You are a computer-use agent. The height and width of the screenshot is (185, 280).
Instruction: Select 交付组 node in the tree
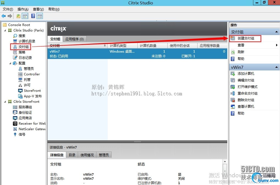(23, 47)
